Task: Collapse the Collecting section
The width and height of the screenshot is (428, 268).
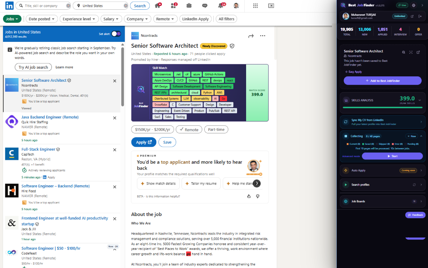Action: [x=421, y=136]
